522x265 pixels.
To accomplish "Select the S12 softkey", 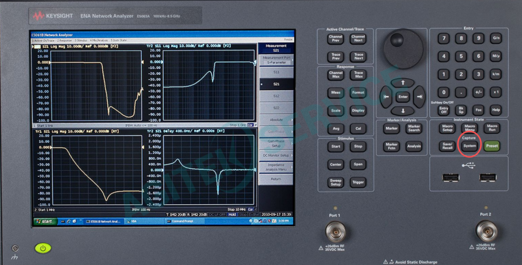I will pos(276,96).
